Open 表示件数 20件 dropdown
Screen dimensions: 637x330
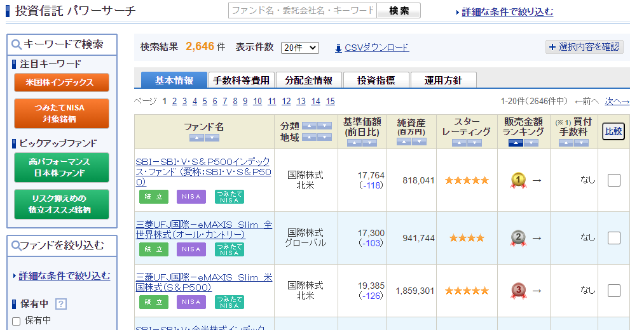coord(300,48)
